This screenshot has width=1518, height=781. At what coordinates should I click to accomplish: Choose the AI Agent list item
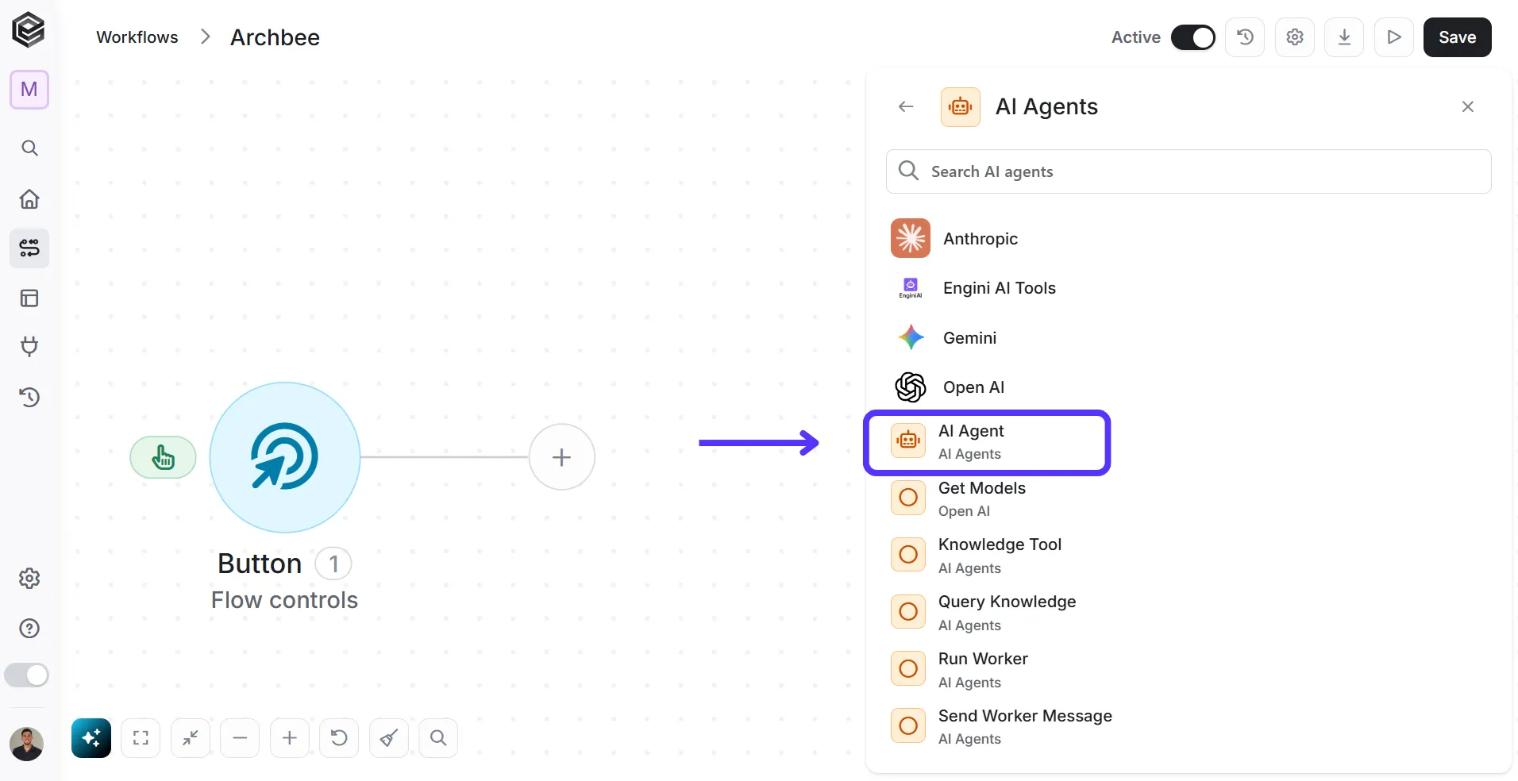click(x=987, y=442)
